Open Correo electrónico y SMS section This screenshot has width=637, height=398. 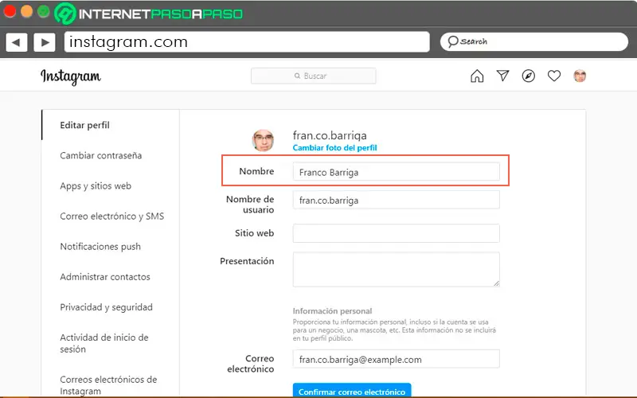coord(111,216)
